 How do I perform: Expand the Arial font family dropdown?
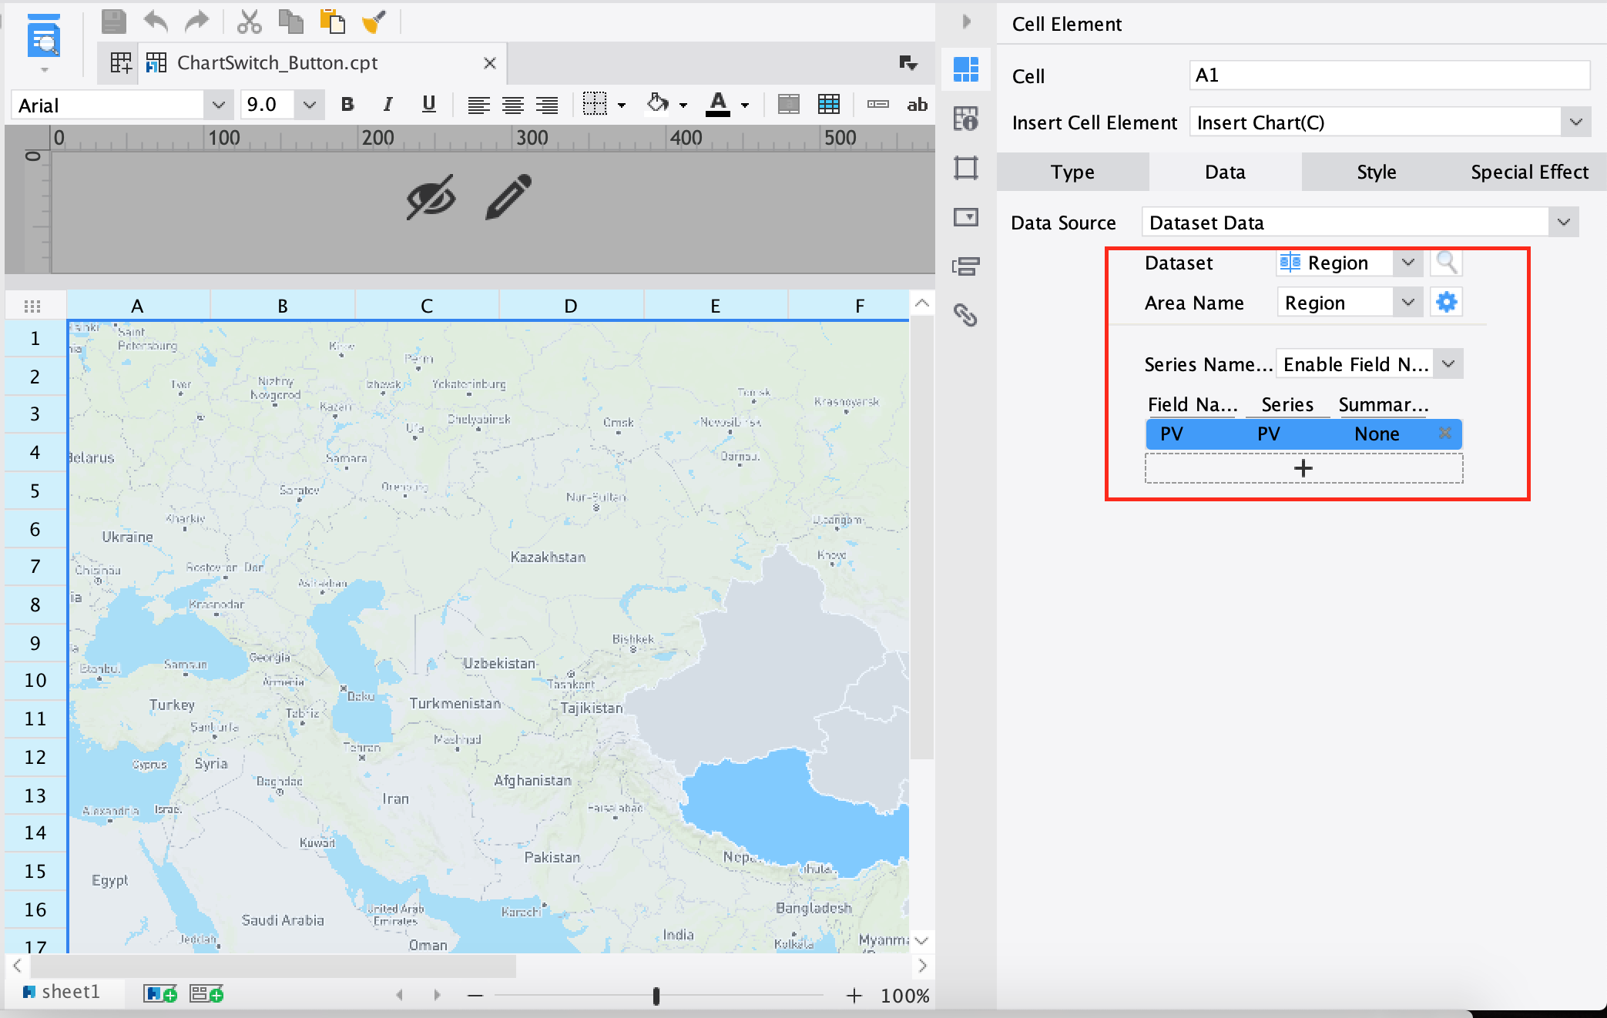click(218, 105)
